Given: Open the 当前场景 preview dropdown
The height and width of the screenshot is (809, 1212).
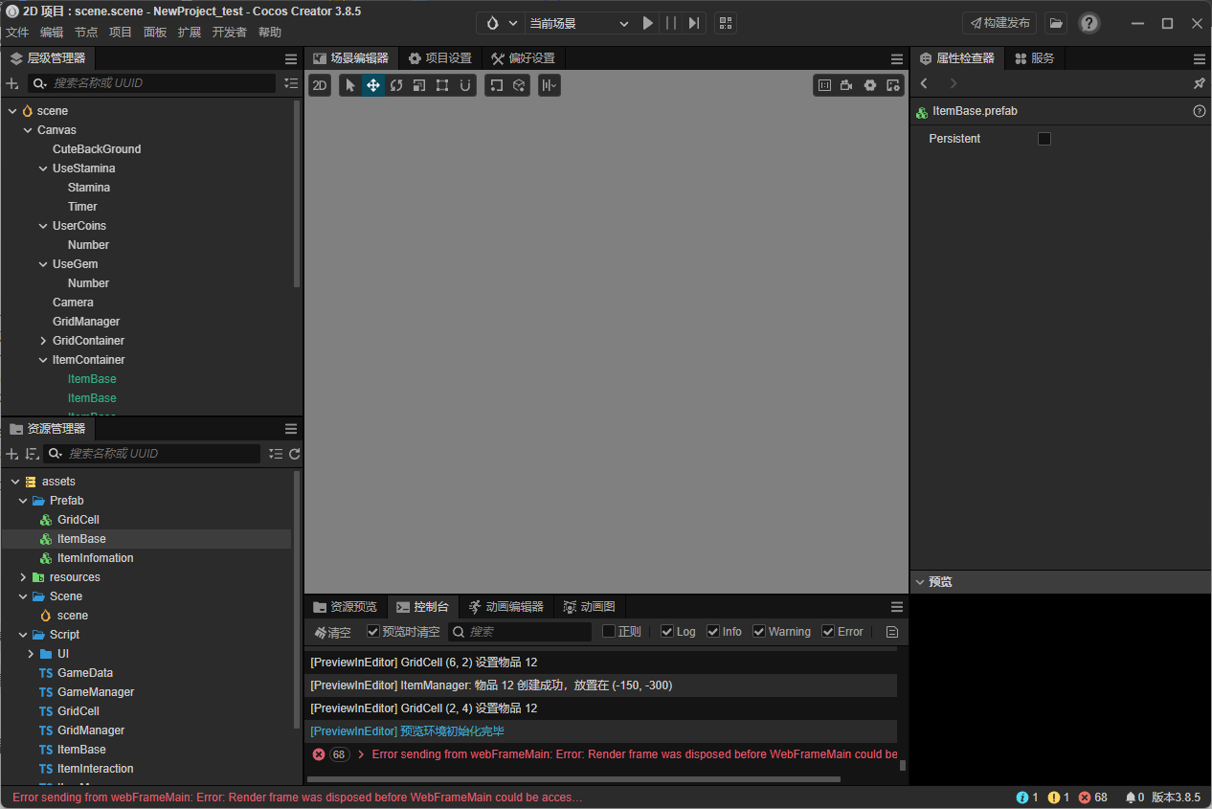Looking at the screenshot, I should point(579,23).
